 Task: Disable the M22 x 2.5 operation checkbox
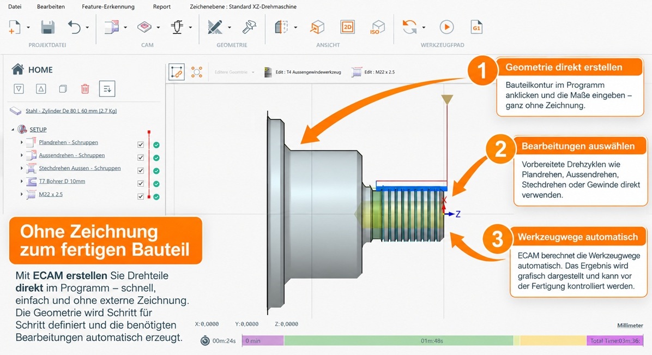(141, 196)
